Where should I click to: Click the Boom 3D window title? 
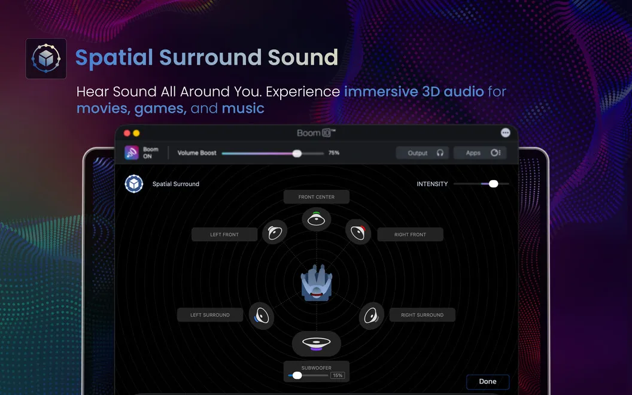point(317,133)
